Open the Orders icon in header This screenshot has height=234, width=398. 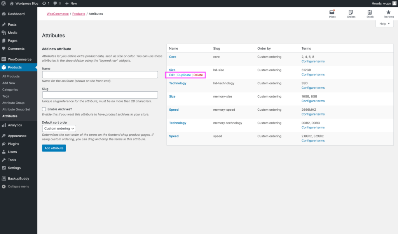pos(351,13)
